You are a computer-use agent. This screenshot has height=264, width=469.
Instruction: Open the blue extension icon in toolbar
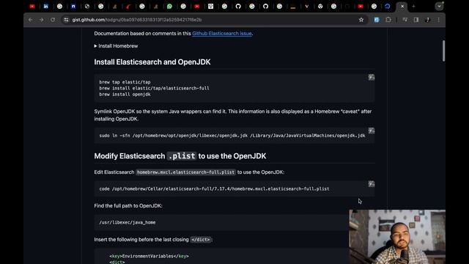(x=377, y=20)
